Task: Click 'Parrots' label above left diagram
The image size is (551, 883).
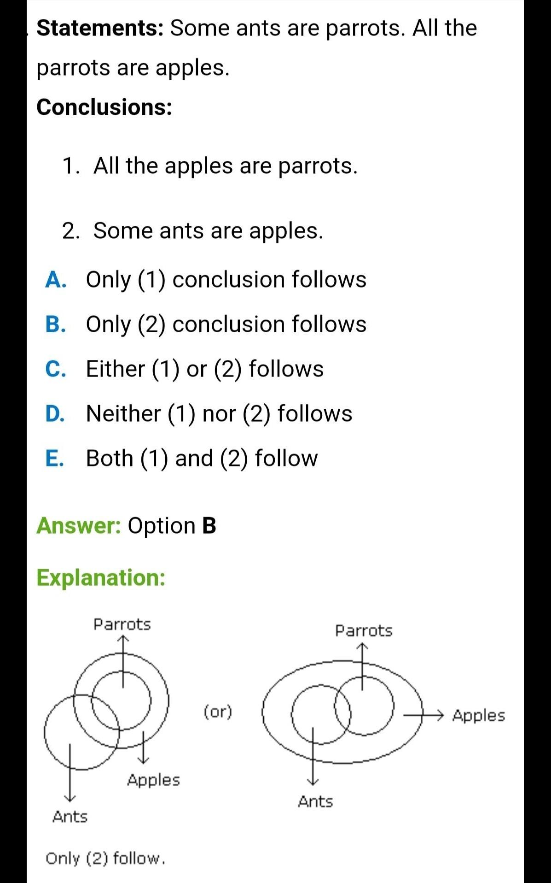Action: point(122,624)
